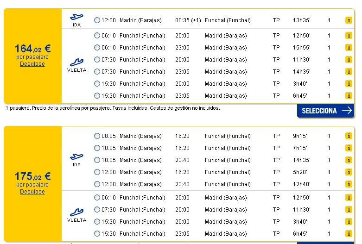
Task: Open info icon for 15h55' return flight
Action: pyautogui.click(x=349, y=48)
